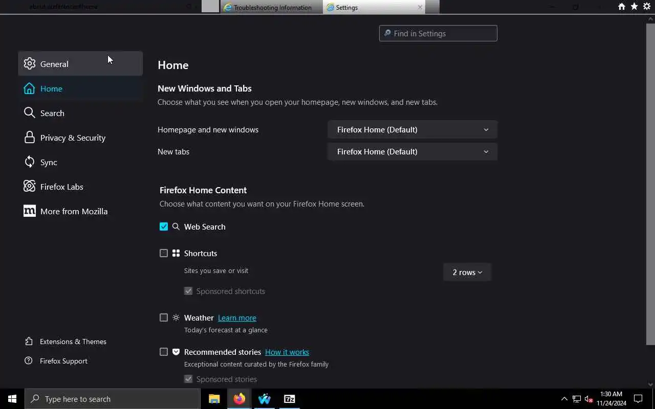655x409 pixels.
Task: Toggle the Sponsored stories checkbox
Action: [188, 379]
